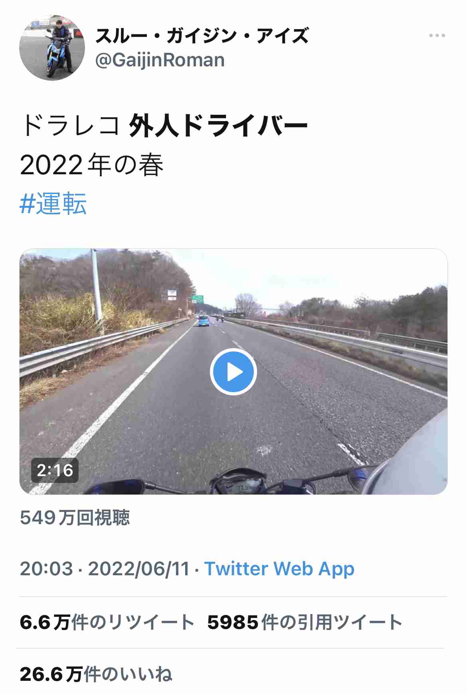The width and height of the screenshot is (467, 694).
Task: Open the #運転 hashtag
Action: [x=53, y=203]
